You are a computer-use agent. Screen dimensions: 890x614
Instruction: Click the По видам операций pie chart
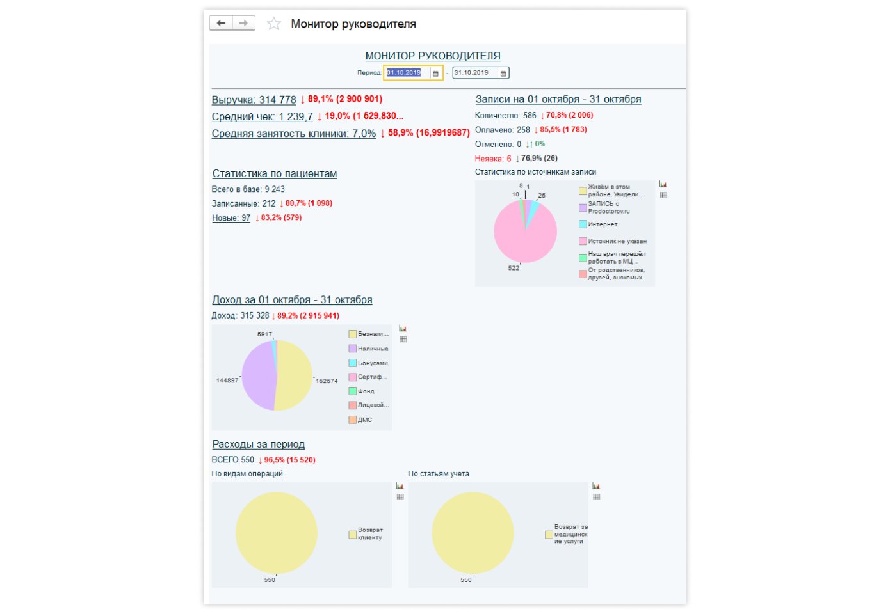point(276,533)
